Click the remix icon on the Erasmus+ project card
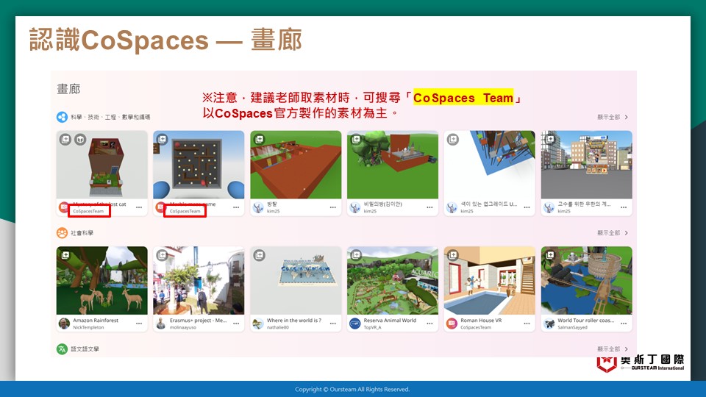The image size is (706, 397). (162, 255)
